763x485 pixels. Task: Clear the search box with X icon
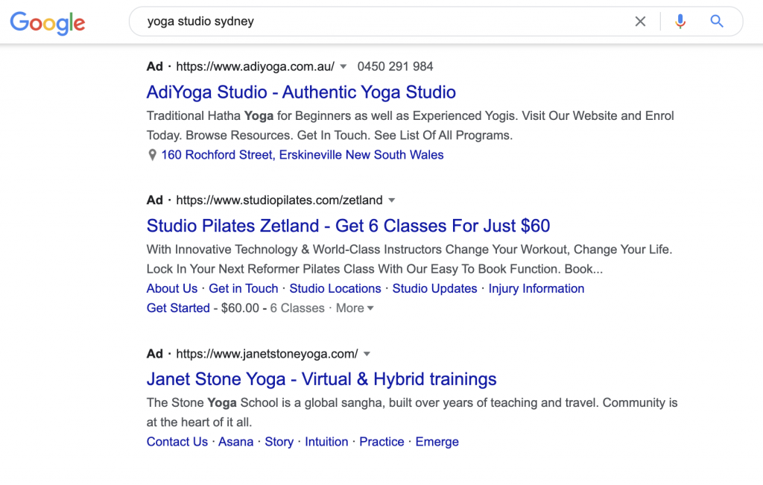pyautogui.click(x=640, y=22)
